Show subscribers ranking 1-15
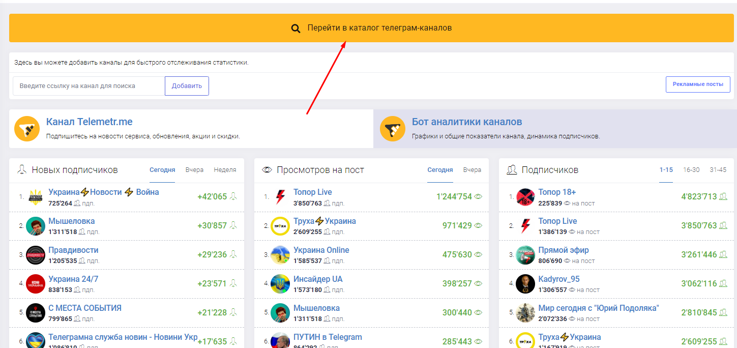 [666, 170]
